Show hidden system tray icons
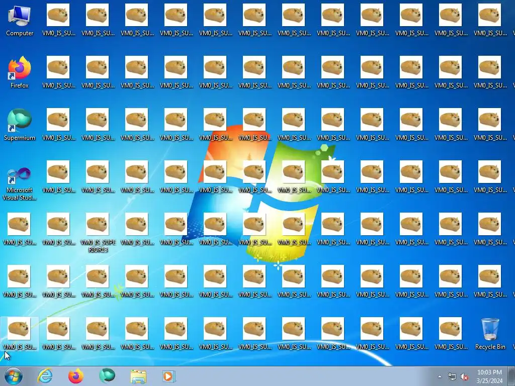This screenshot has width=515, height=386. (x=440, y=376)
